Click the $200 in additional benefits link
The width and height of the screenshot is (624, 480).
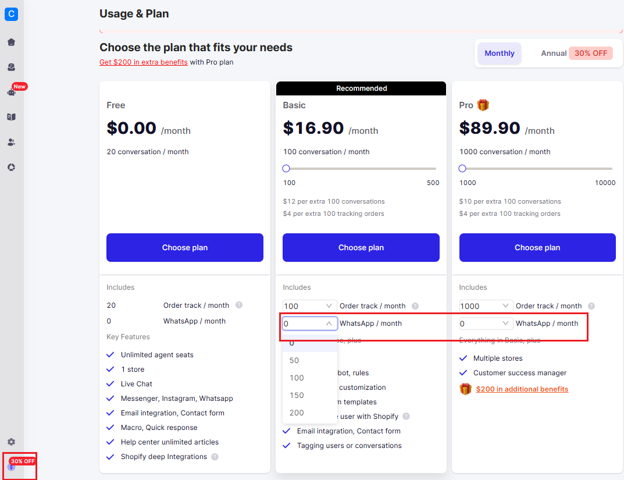(x=522, y=389)
